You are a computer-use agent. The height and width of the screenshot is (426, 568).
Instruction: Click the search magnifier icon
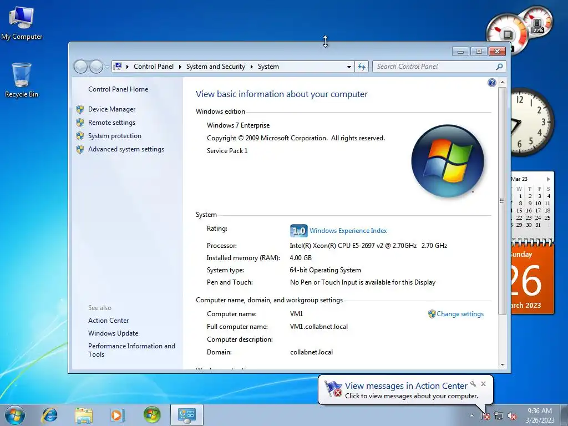500,67
